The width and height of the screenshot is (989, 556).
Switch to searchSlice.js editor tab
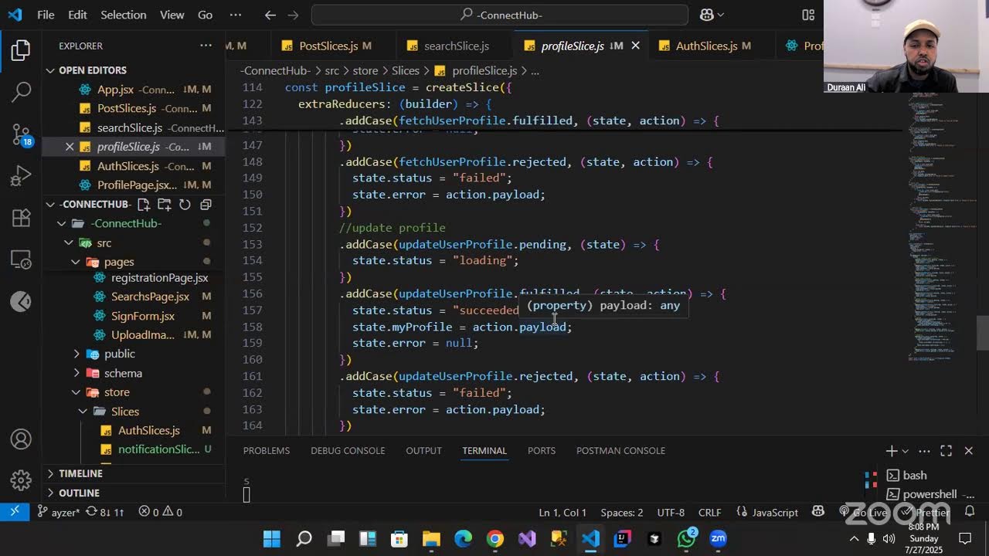tap(456, 46)
